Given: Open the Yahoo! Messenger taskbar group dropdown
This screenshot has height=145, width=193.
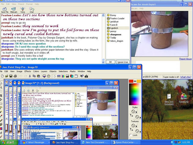Looking at the screenshot, I should [x=49, y=142].
